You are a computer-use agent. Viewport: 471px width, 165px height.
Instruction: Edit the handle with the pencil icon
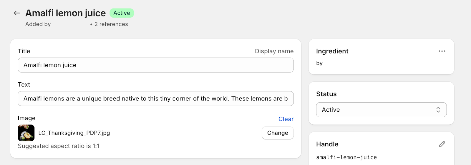click(x=442, y=144)
